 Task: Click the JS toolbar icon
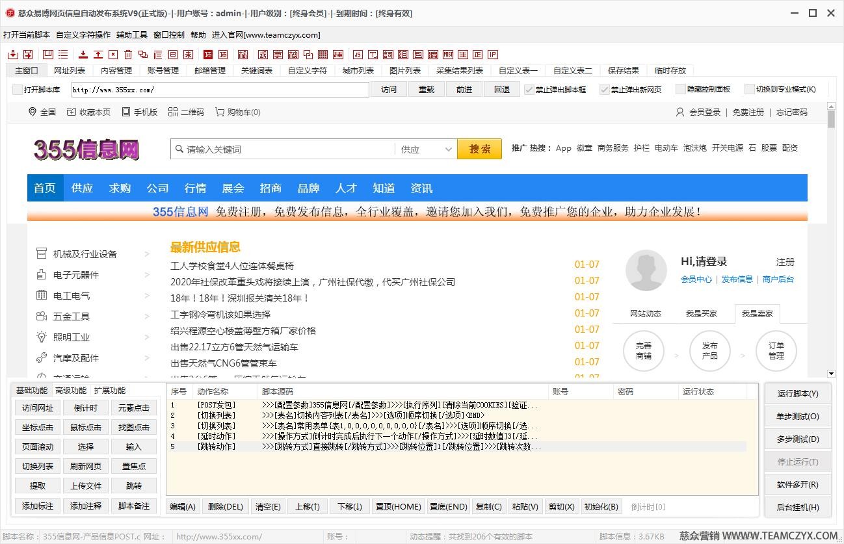357,55
